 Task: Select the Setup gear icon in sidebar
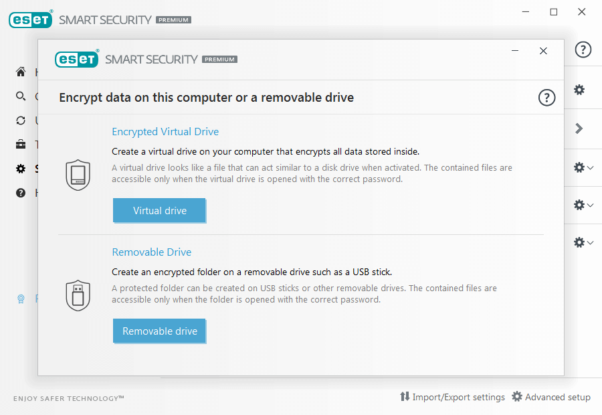point(20,168)
